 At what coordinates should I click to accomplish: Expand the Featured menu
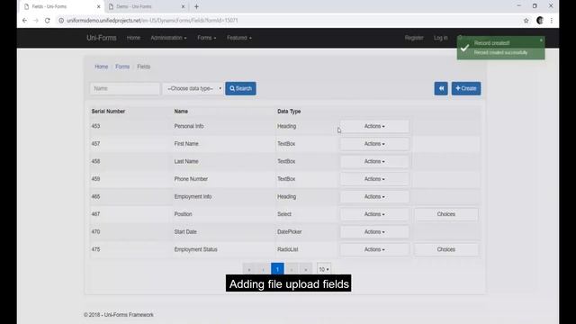(x=239, y=38)
